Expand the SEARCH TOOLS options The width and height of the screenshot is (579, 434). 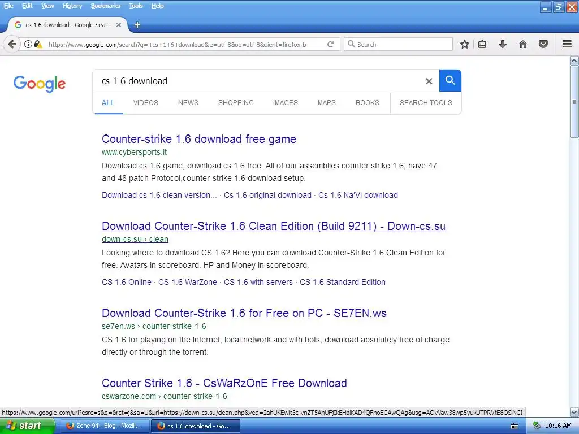426,103
